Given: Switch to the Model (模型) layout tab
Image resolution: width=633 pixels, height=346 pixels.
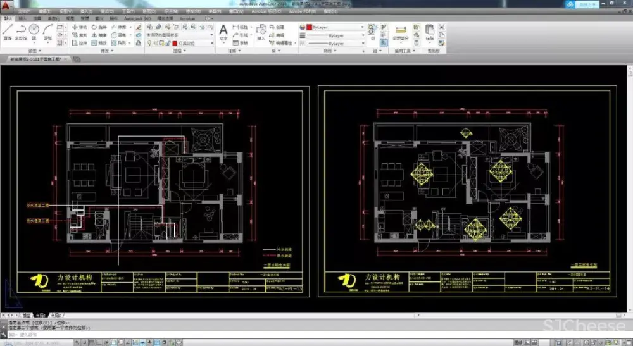Looking at the screenshot, I should click(x=27, y=314).
